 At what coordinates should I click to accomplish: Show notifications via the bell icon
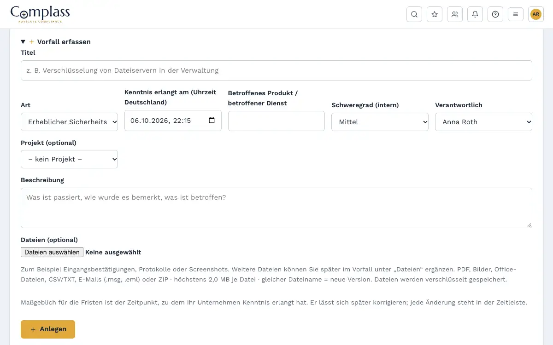tap(475, 14)
